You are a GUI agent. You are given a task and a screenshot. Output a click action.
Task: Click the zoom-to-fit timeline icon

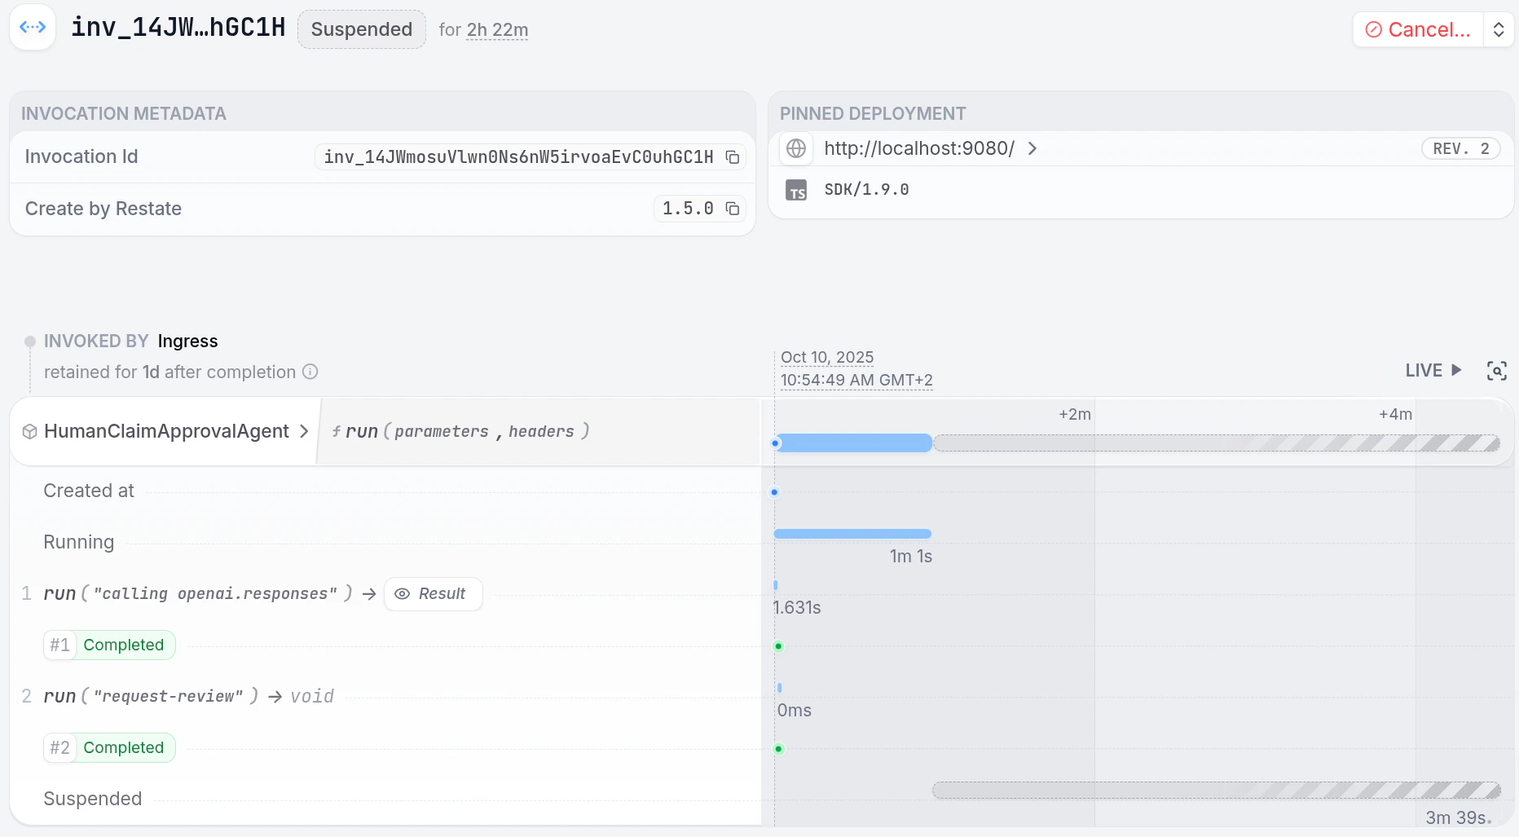click(1497, 371)
